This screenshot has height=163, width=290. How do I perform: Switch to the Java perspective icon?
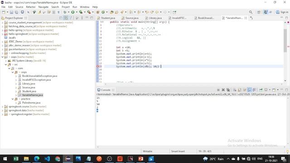(x=266, y=12)
